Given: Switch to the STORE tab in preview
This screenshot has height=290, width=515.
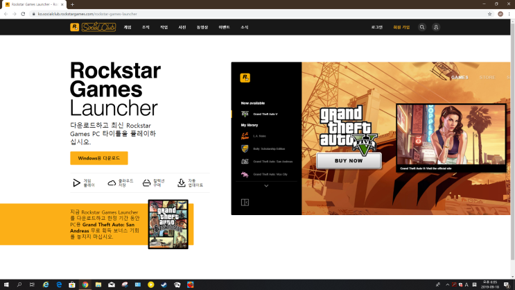Looking at the screenshot, I should pos(487,78).
